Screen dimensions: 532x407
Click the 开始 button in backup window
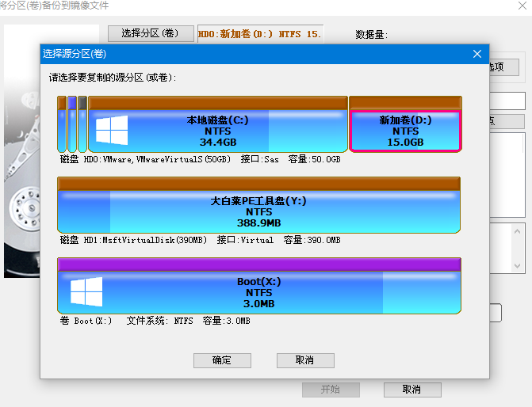331,390
